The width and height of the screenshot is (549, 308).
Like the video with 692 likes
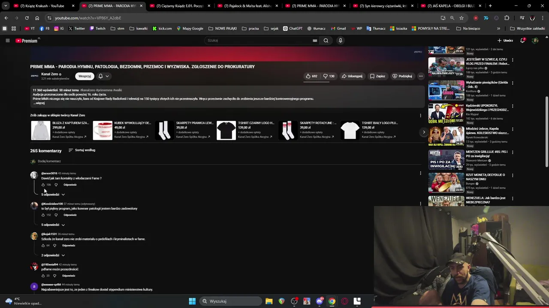click(x=311, y=76)
